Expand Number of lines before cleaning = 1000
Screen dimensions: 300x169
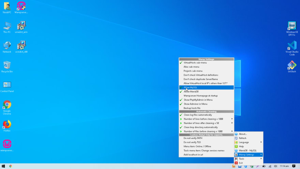206,119
